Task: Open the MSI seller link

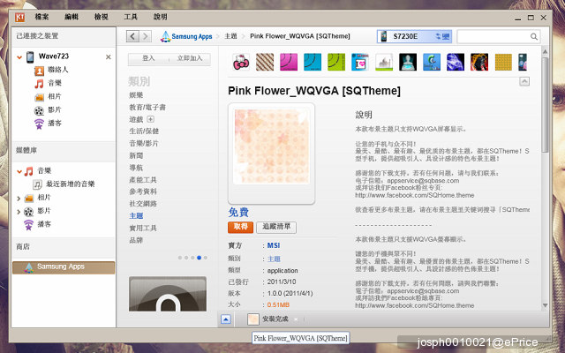Action: click(274, 245)
